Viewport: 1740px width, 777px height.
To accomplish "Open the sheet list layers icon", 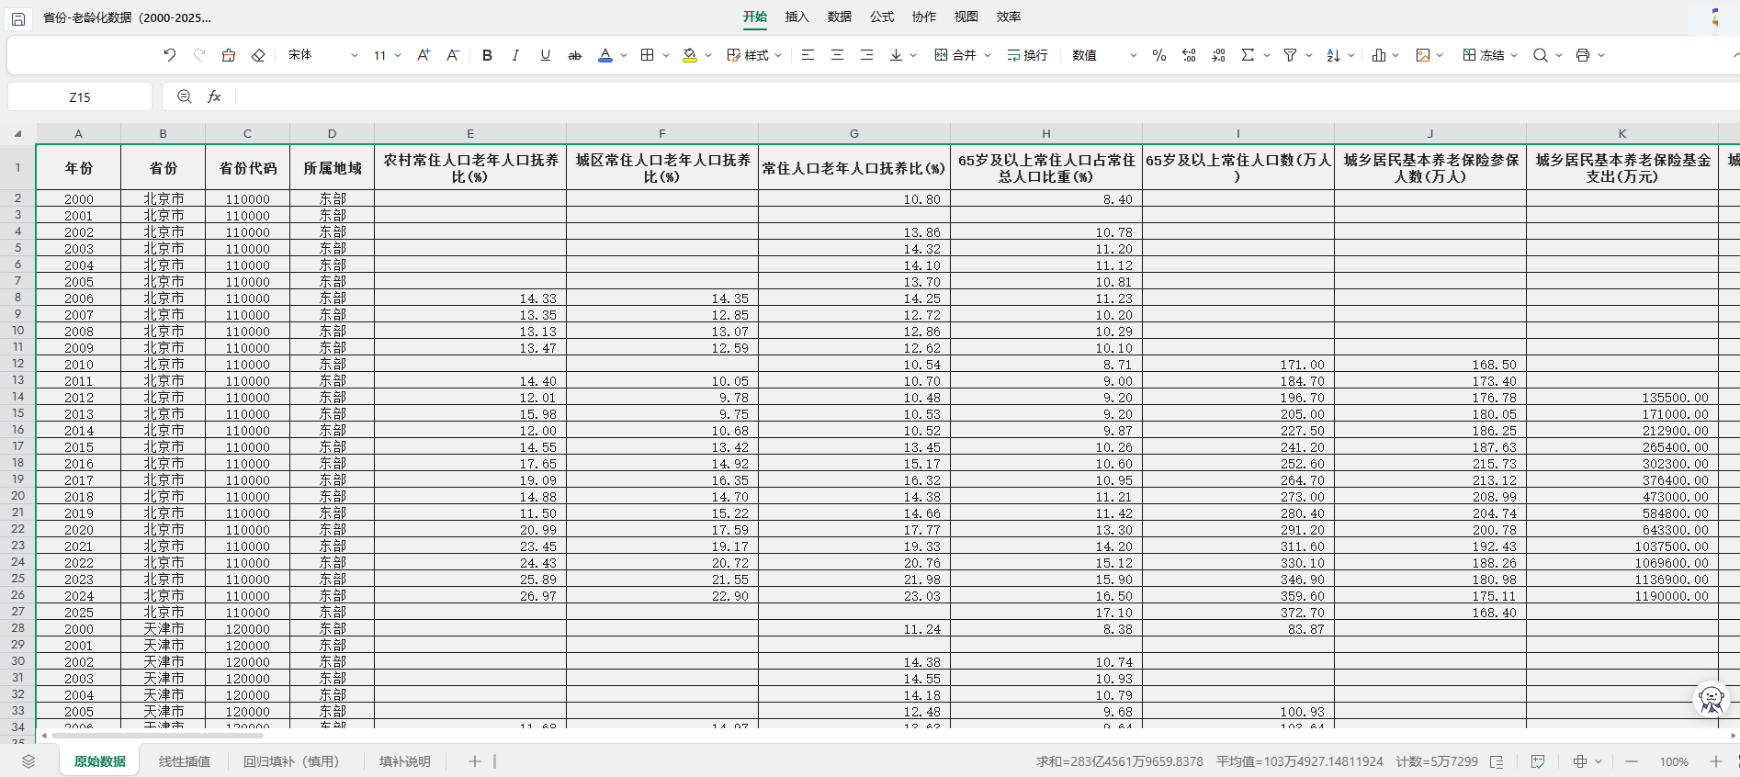I will pos(28,761).
